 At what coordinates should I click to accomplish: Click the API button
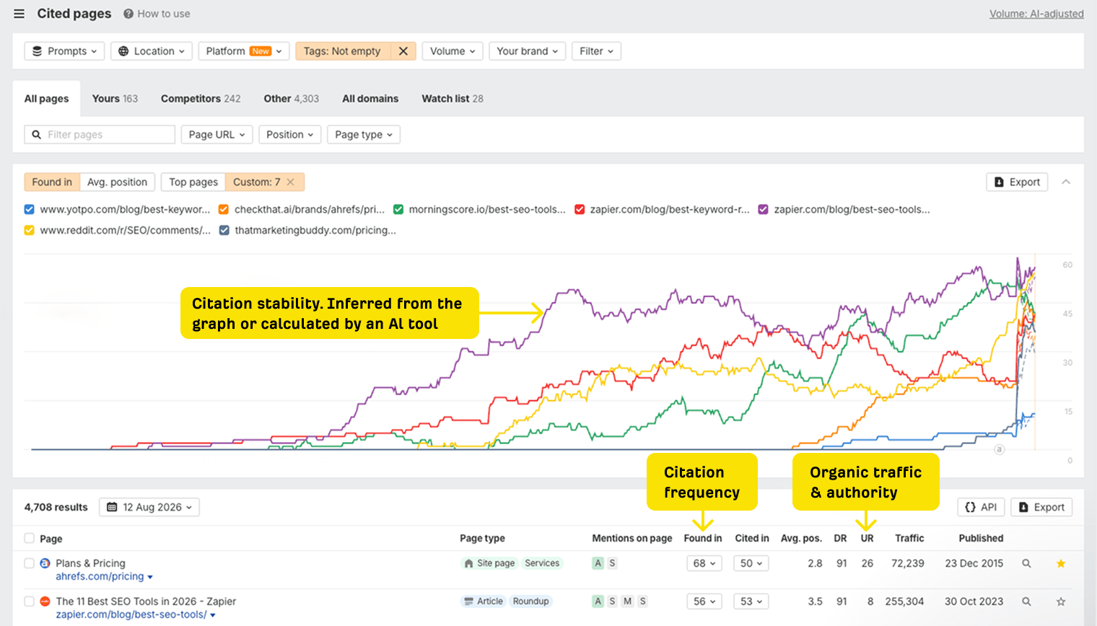[x=982, y=507]
